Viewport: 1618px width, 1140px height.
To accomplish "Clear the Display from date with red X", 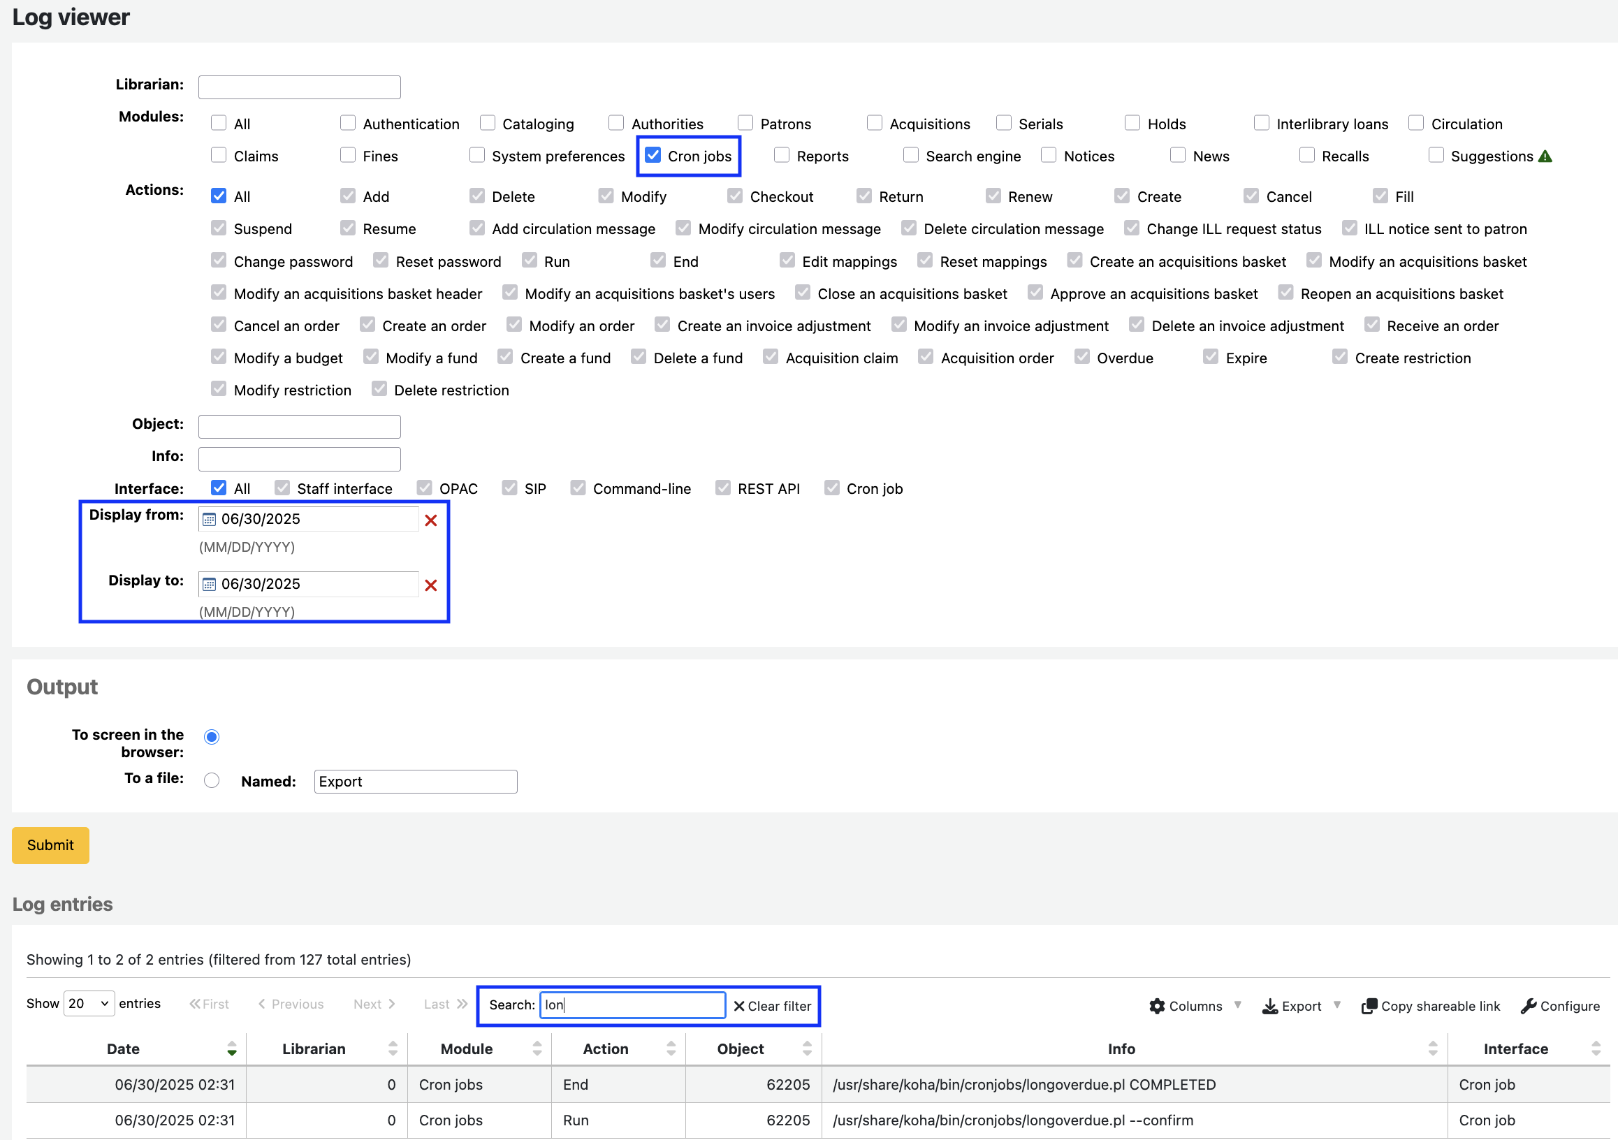I will click(430, 520).
